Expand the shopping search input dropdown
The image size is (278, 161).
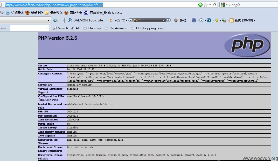47,28
